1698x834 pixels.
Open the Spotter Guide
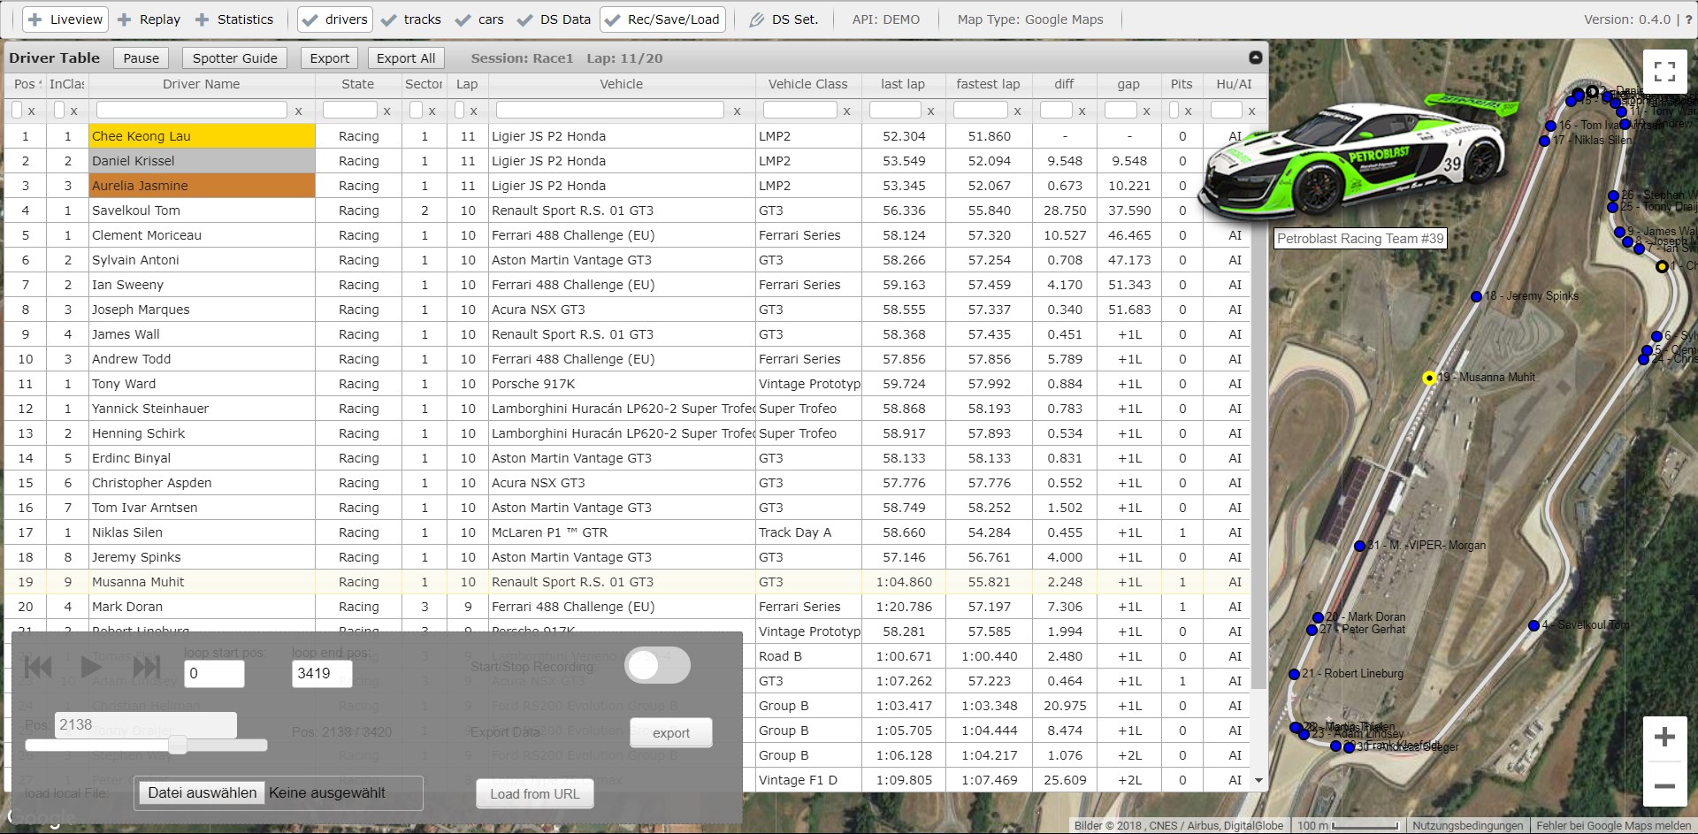point(235,57)
